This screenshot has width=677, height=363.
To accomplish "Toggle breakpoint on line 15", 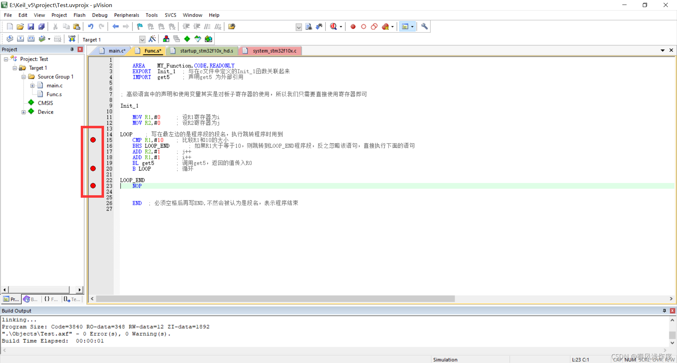I will point(93,140).
